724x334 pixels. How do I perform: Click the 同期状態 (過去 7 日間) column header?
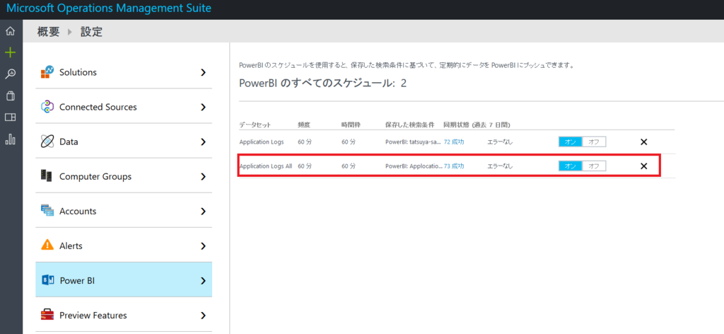coord(477,125)
